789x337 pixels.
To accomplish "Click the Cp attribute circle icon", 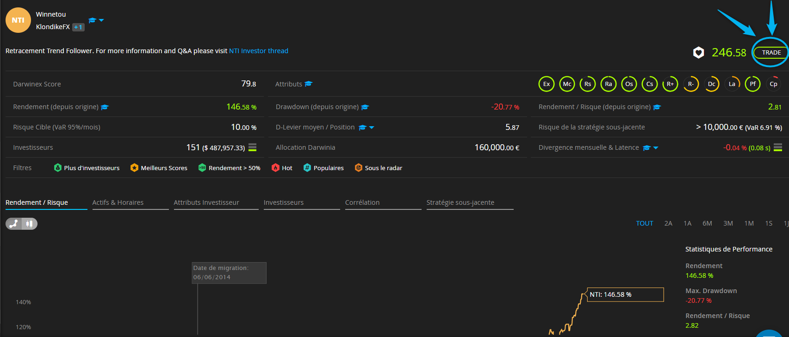I will [x=773, y=84].
